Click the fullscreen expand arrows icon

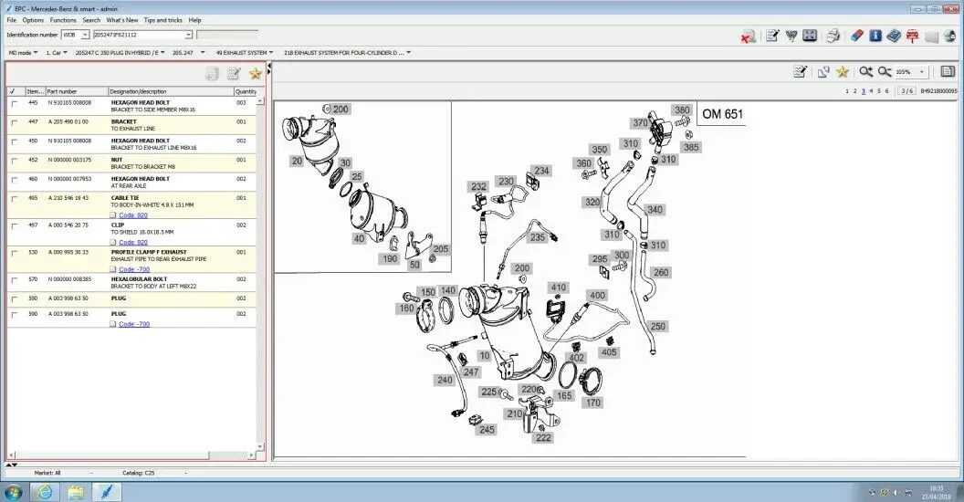click(x=810, y=36)
